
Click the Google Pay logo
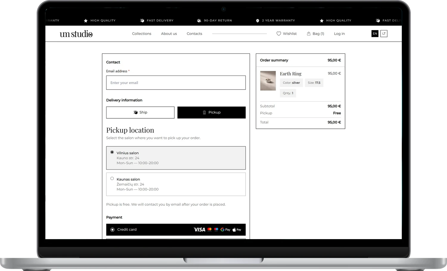point(225,230)
